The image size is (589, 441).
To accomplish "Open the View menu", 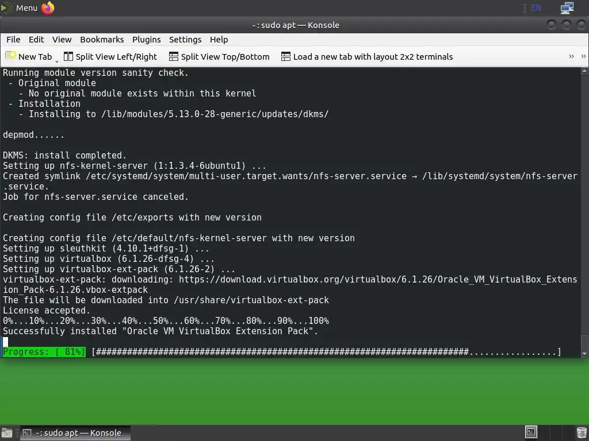I will click(62, 40).
